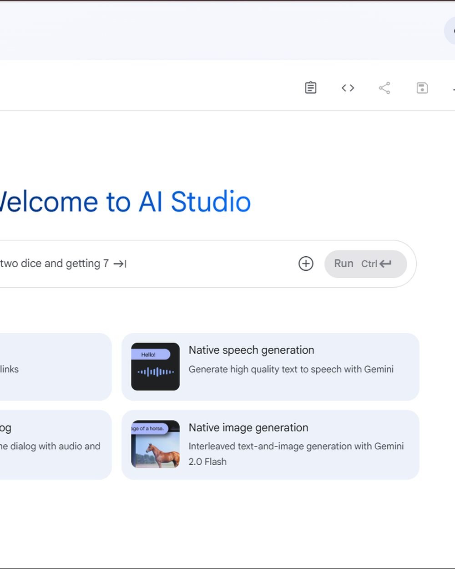This screenshot has width=455, height=569.
Task: Open the Native image generation card
Action: coord(270,445)
